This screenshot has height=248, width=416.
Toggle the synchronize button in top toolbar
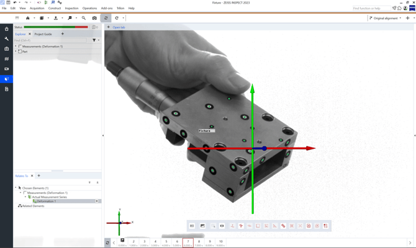tap(106, 18)
